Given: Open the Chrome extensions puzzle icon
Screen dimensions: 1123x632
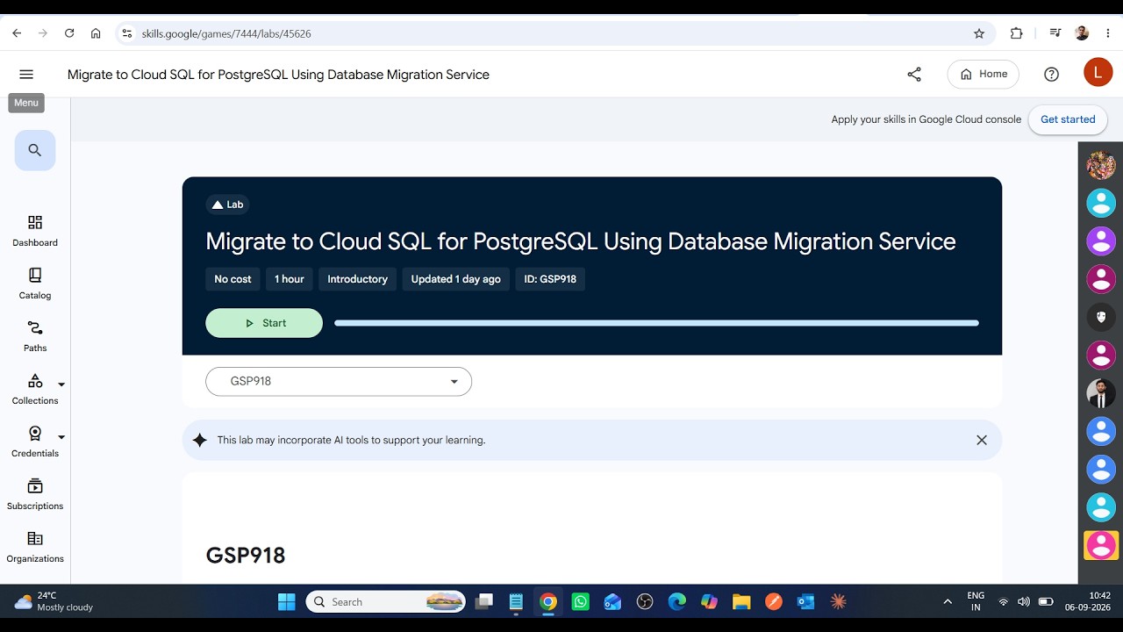Looking at the screenshot, I should click(1017, 33).
